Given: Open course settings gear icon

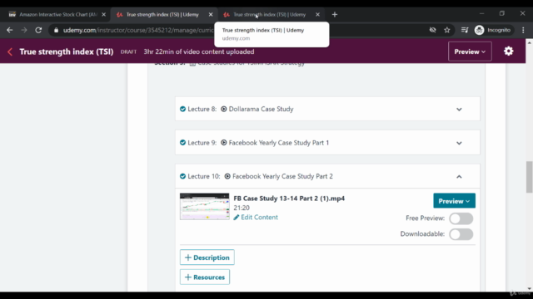Looking at the screenshot, I should pyautogui.click(x=509, y=51).
